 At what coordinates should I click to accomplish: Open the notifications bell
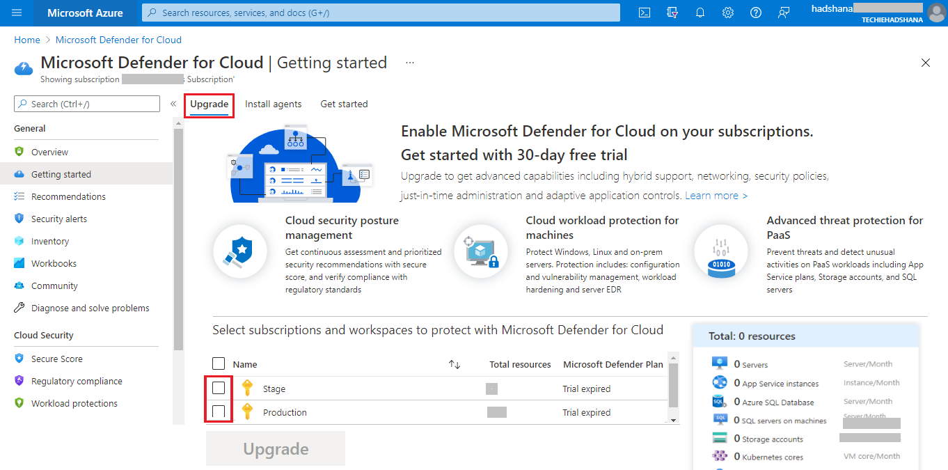(700, 13)
